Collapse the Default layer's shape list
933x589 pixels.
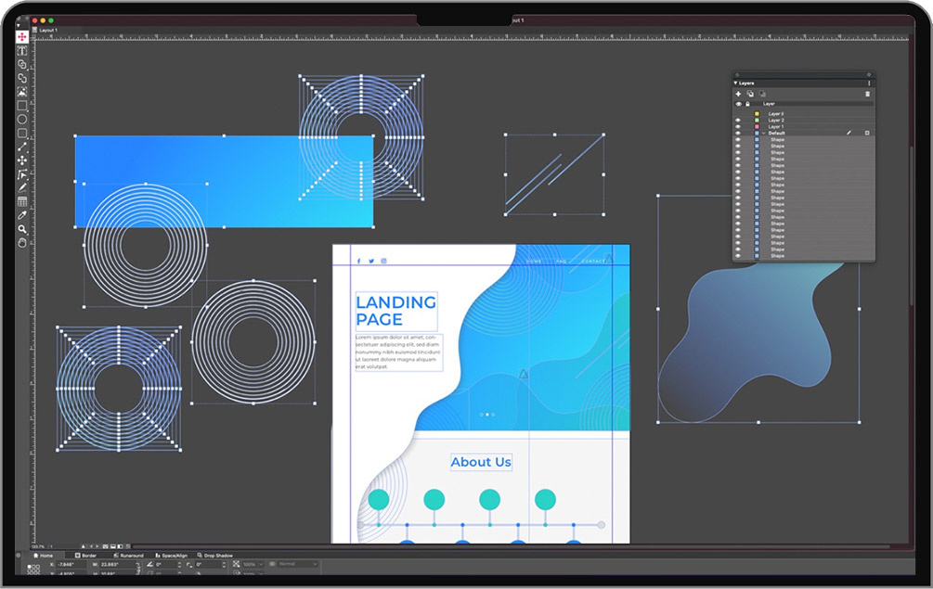[x=763, y=134]
